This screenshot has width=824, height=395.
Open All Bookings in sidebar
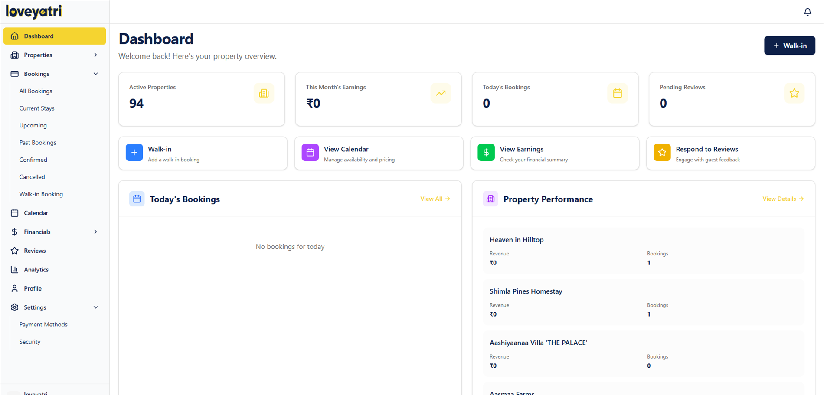(x=36, y=91)
